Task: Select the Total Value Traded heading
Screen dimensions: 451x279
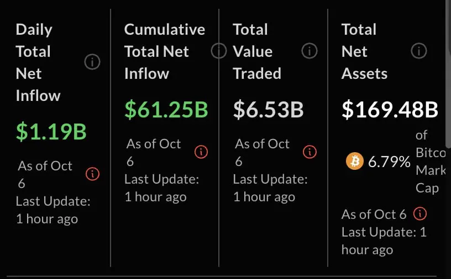Action: point(257,51)
